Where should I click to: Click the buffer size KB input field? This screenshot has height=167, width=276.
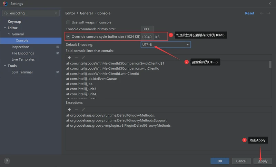pos(147,37)
